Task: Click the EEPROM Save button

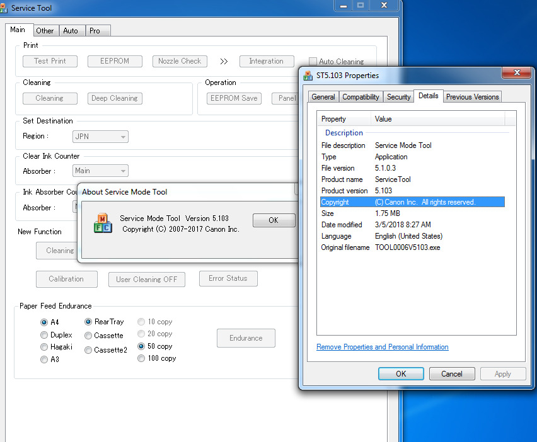Action: tap(234, 98)
